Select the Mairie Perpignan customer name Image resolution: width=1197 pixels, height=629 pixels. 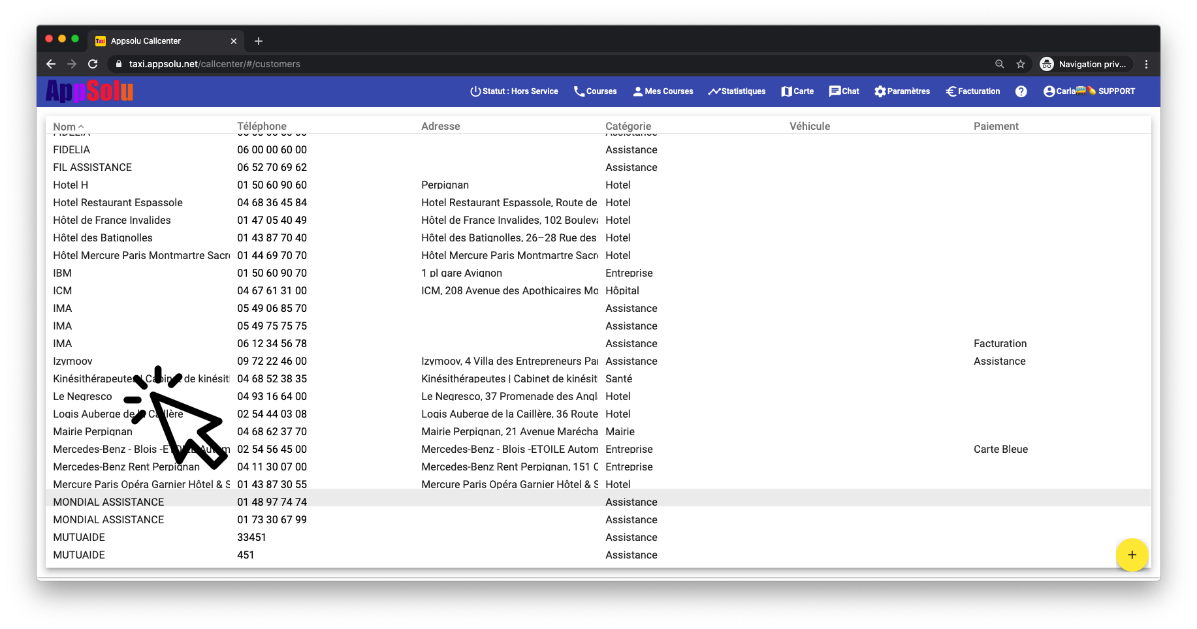[x=93, y=432]
